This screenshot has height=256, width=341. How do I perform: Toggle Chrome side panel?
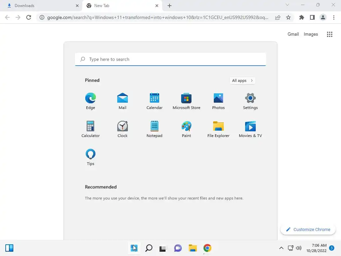pyautogui.click(x=312, y=17)
